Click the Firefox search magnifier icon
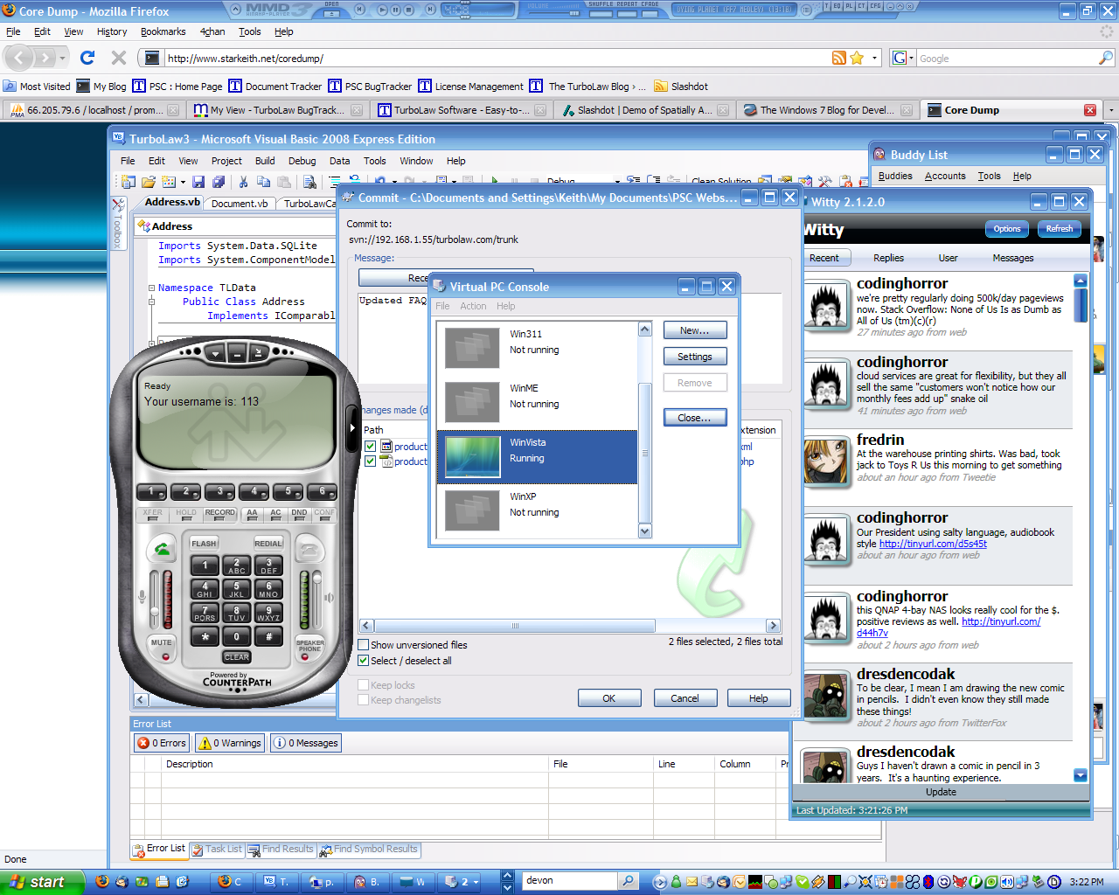This screenshot has width=1119, height=895. coord(1106,58)
